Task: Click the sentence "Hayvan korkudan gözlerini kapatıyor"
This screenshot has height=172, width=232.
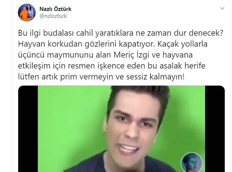Action: pos(86,44)
